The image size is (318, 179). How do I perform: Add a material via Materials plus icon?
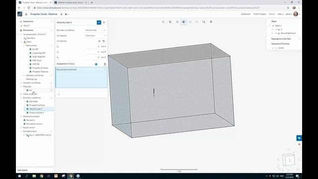click(x=51, y=87)
